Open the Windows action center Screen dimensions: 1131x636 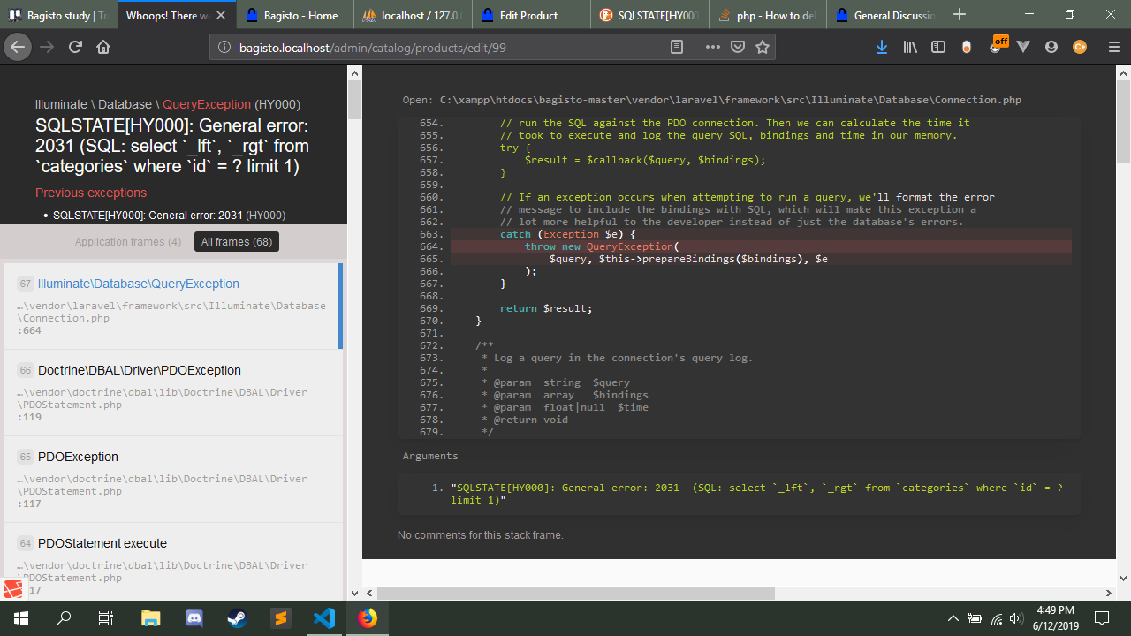click(x=1102, y=618)
